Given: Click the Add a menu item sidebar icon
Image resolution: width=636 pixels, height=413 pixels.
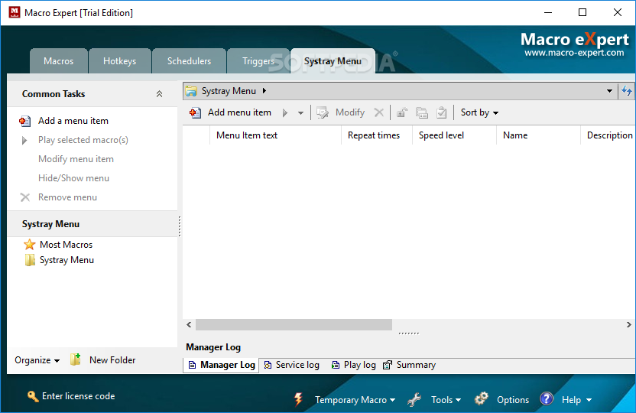Looking at the screenshot, I should [x=24, y=121].
